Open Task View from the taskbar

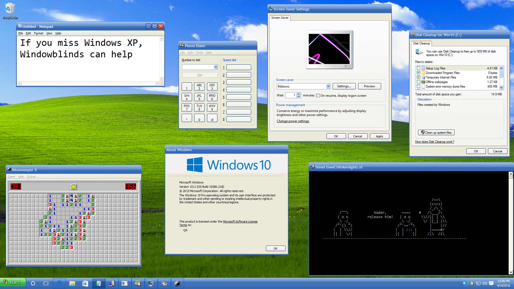click(x=46, y=283)
